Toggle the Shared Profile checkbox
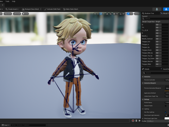 coord(165,106)
